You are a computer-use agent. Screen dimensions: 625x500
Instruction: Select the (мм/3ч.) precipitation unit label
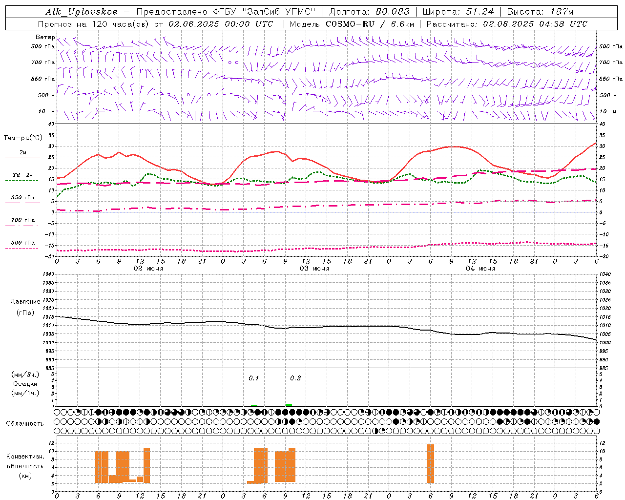click(25, 375)
